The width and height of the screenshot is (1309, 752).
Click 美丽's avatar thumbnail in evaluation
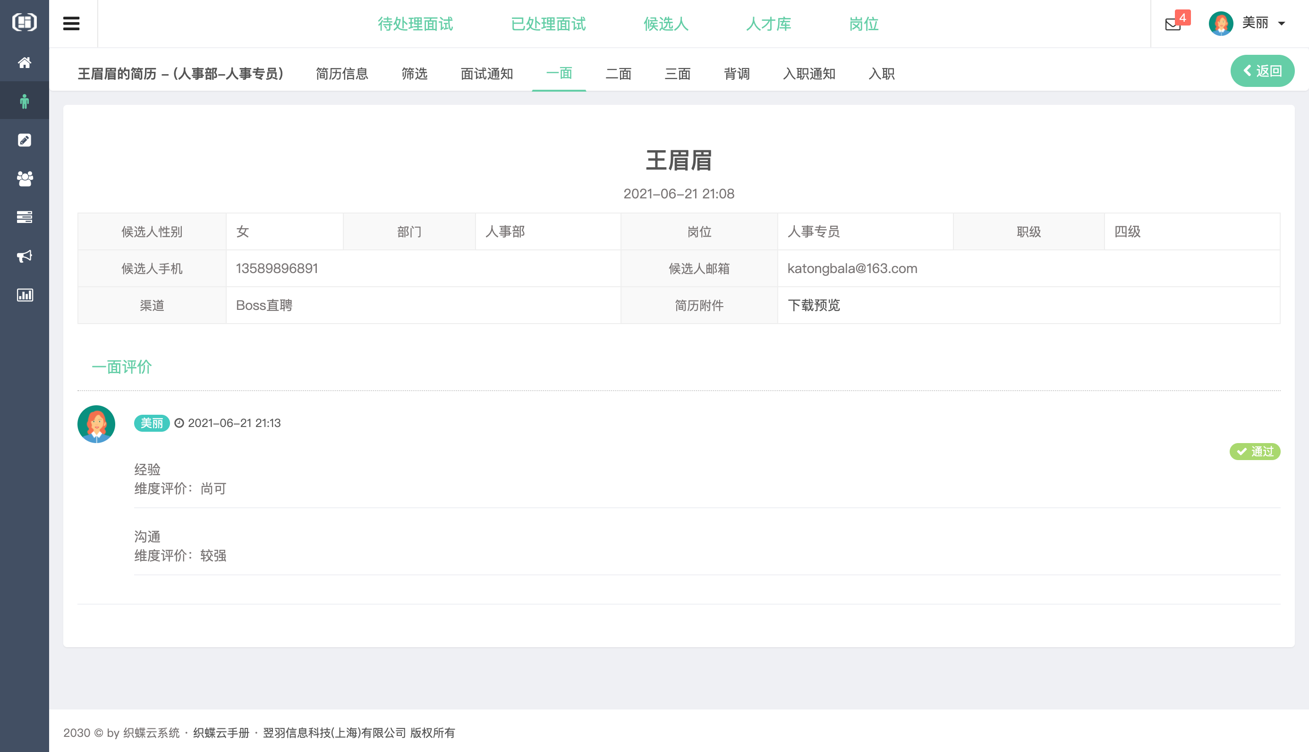coord(96,424)
